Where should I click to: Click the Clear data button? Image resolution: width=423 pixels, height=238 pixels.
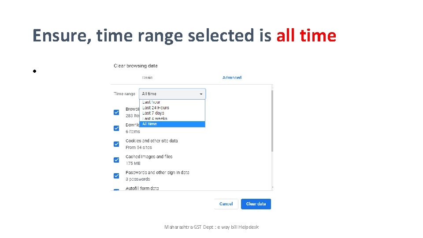coord(256,204)
